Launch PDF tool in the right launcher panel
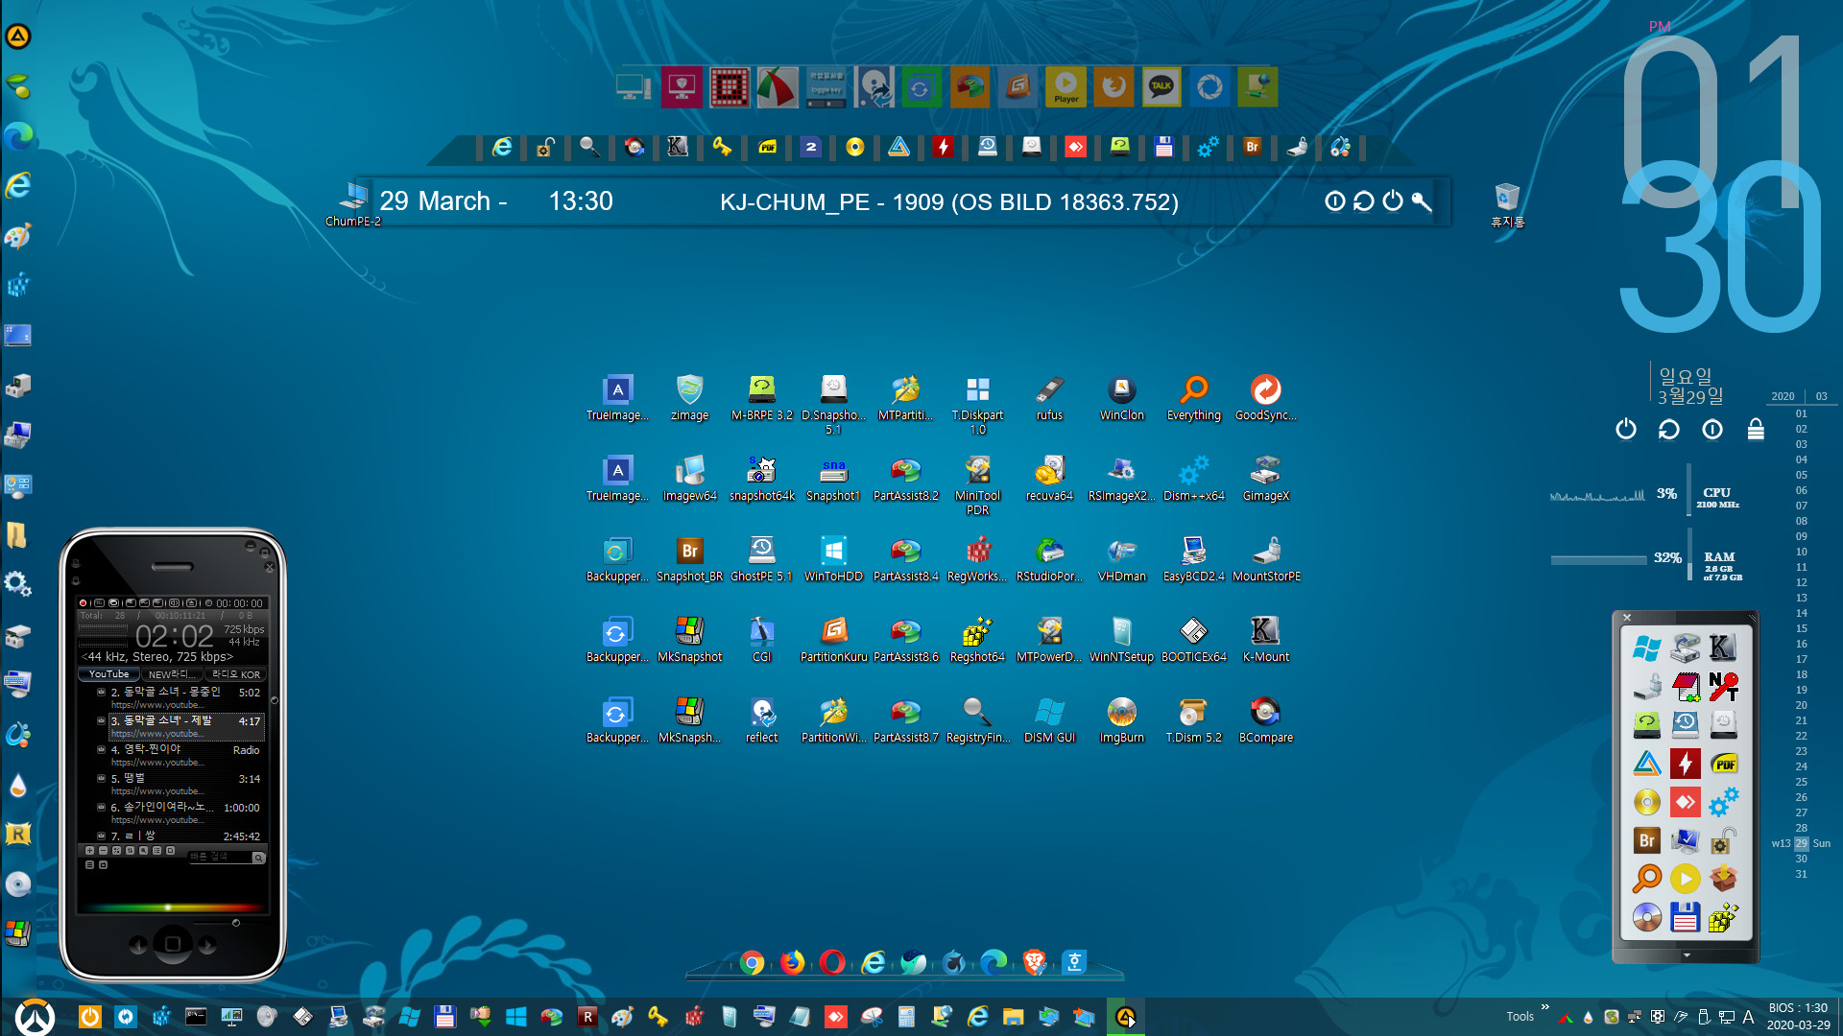 point(1724,764)
